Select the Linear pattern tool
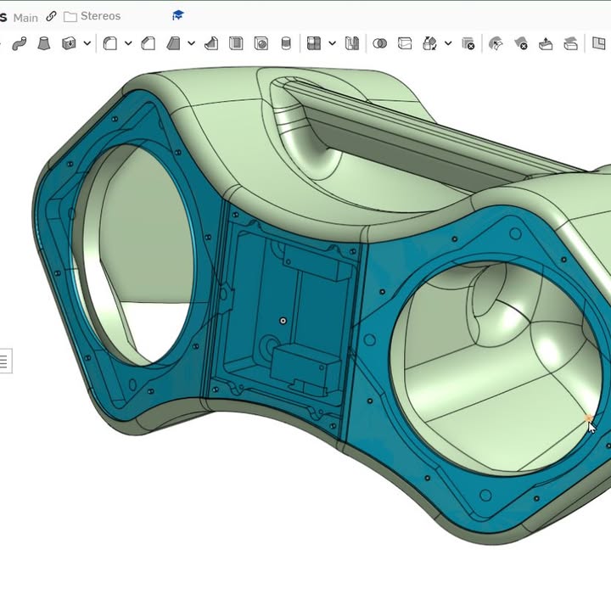Screen dimensions: 611x611 (x=314, y=43)
